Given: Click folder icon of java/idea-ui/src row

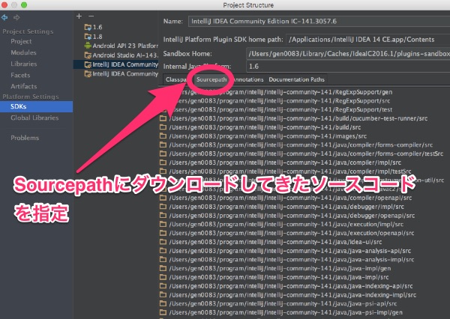Looking at the screenshot, I should point(163,242).
